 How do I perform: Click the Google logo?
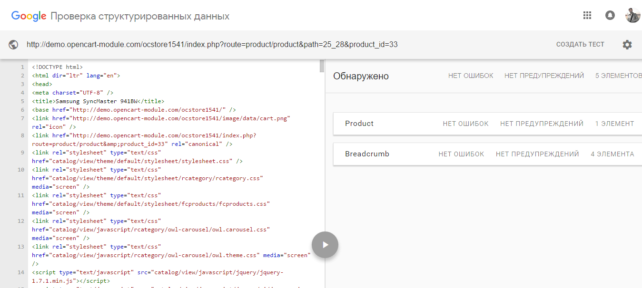coord(29,16)
